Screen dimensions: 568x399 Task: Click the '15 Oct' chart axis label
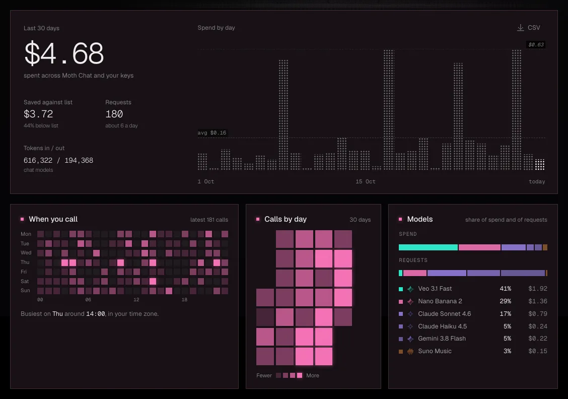pyautogui.click(x=365, y=181)
